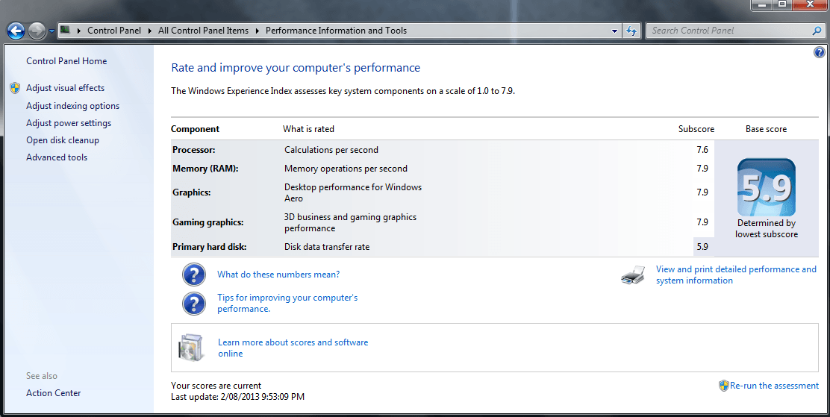Screen dimensions: 830x417
Task: Select Control Panel breadcrumb
Action: point(113,31)
